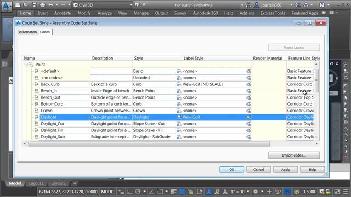Open the polar tracking angle dropdown arrow
The width and height of the screenshot is (351, 197).
click(144, 192)
